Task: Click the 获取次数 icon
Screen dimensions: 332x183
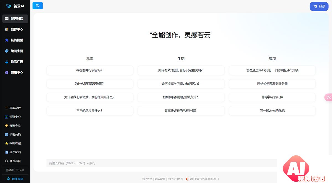Action: (6, 108)
